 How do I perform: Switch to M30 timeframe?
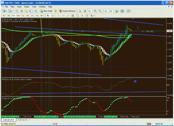(18, 16)
